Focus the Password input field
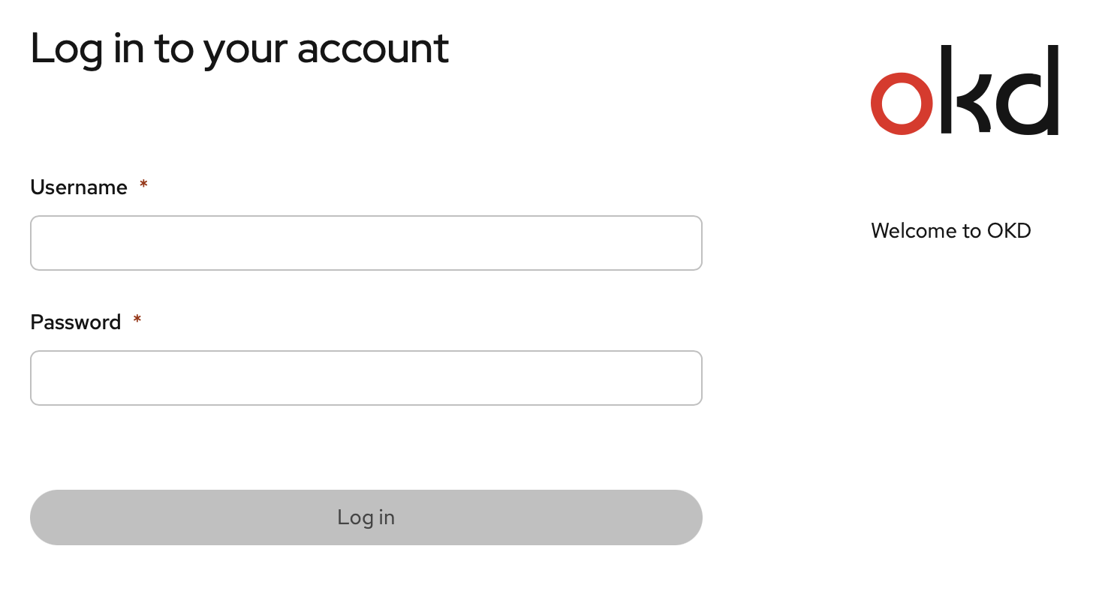 point(366,378)
